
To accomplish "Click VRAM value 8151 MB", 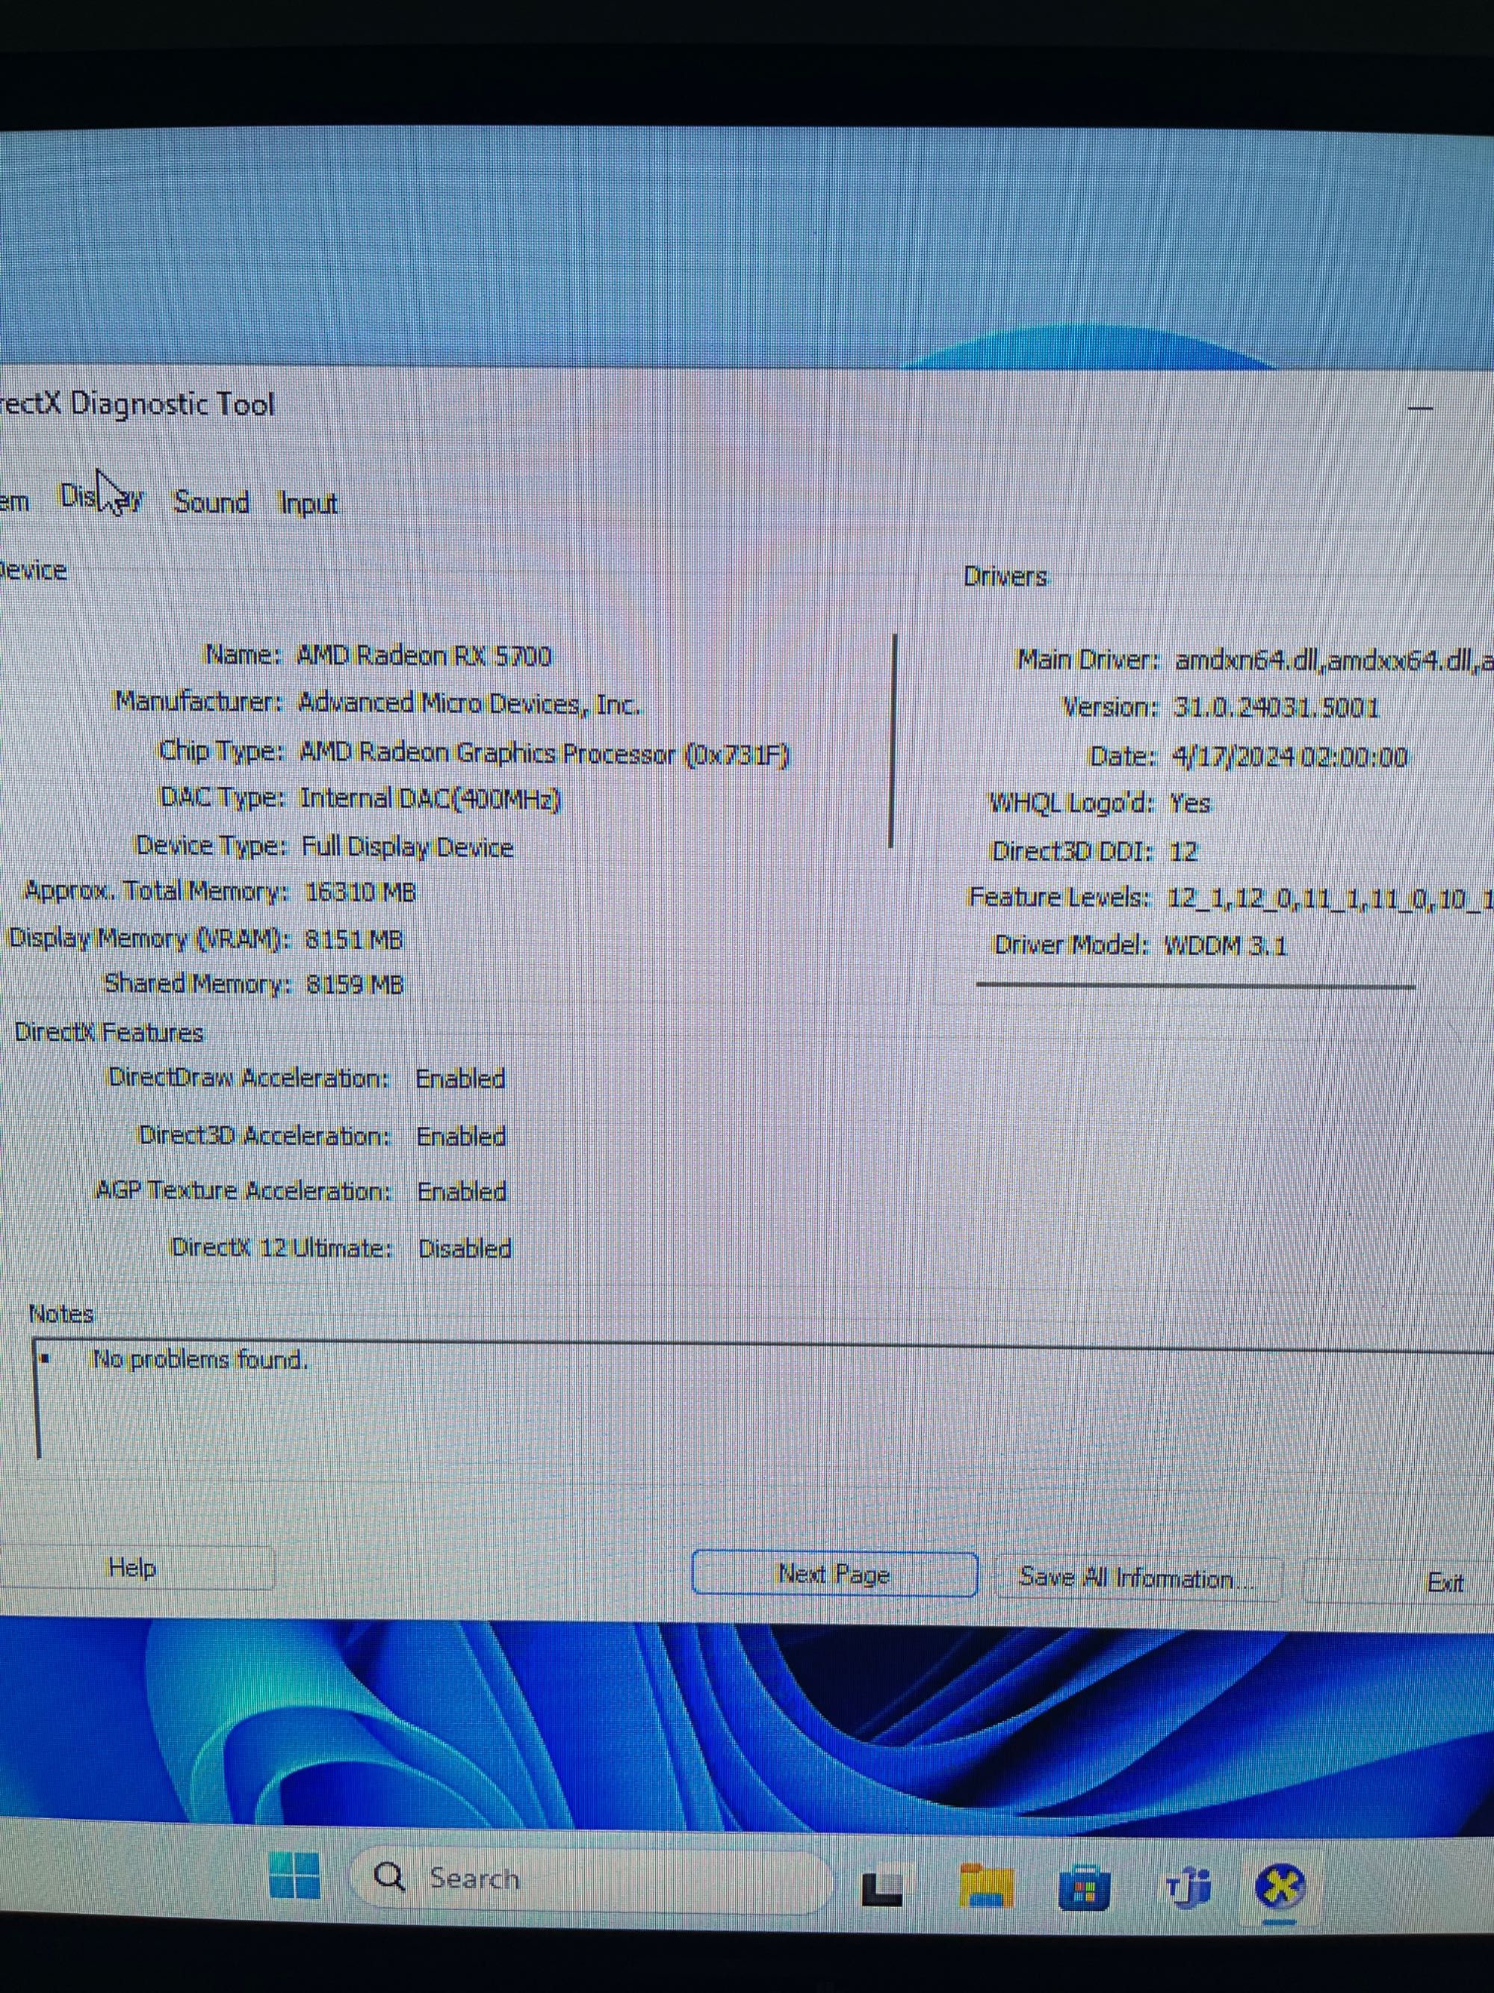I will click(354, 940).
